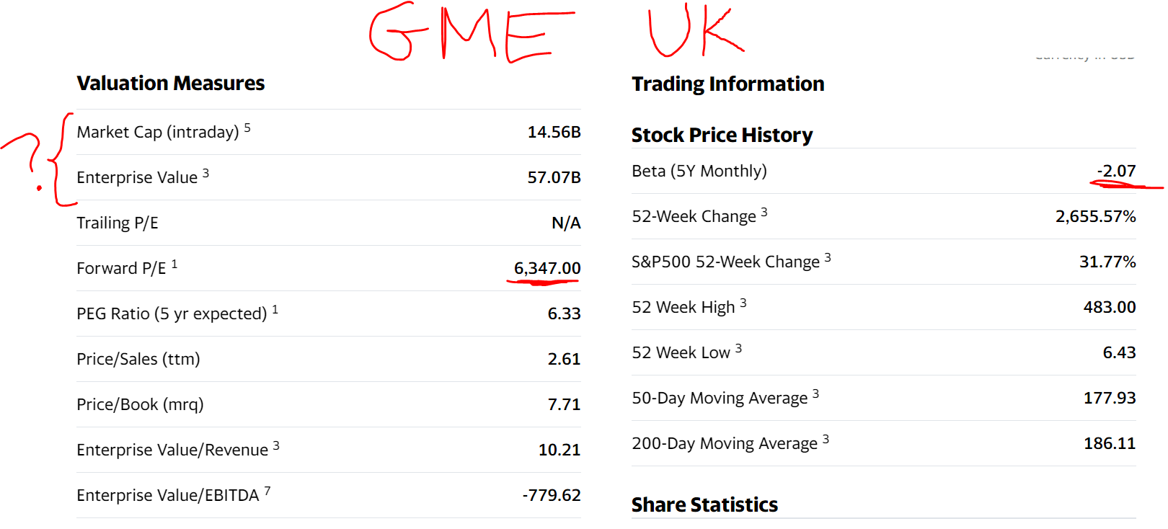Click the Forward P/E value 6,347.00
1168x529 pixels.
point(547,268)
